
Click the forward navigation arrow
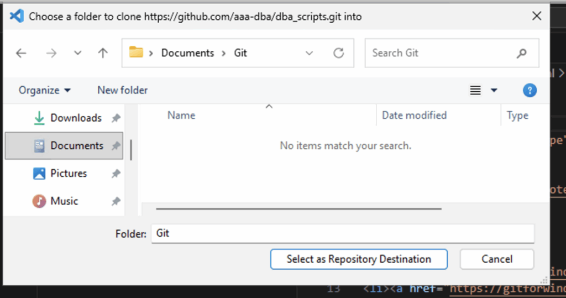pos(51,53)
